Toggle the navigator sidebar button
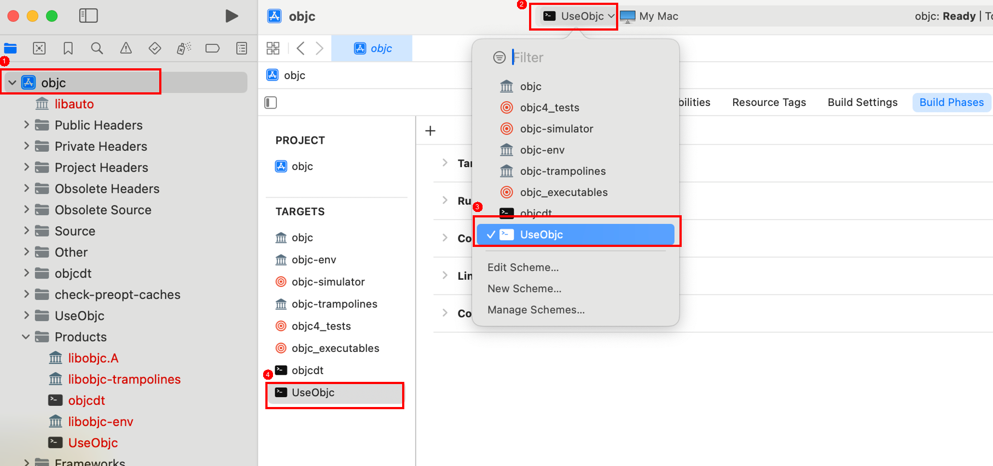Screen dimensions: 993x466 point(89,16)
